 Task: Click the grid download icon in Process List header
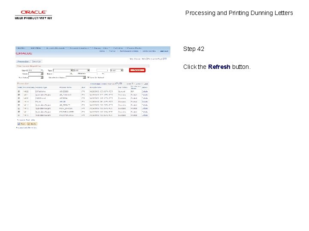click(x=121, y=83)
